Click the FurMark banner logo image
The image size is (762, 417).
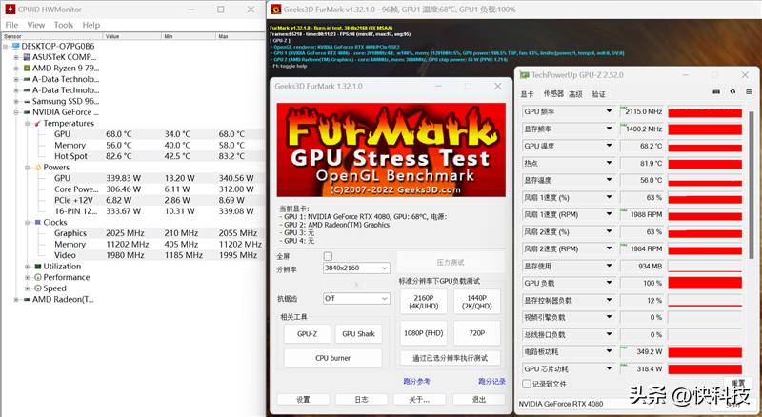383,149
